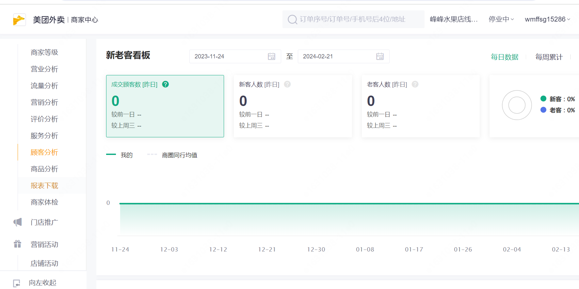Image resolution: width=579 pixels, height=289 pixels.
Task: Click the order search input box
Action: (353, 19)
